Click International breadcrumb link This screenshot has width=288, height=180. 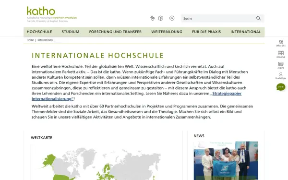[46, 40]
